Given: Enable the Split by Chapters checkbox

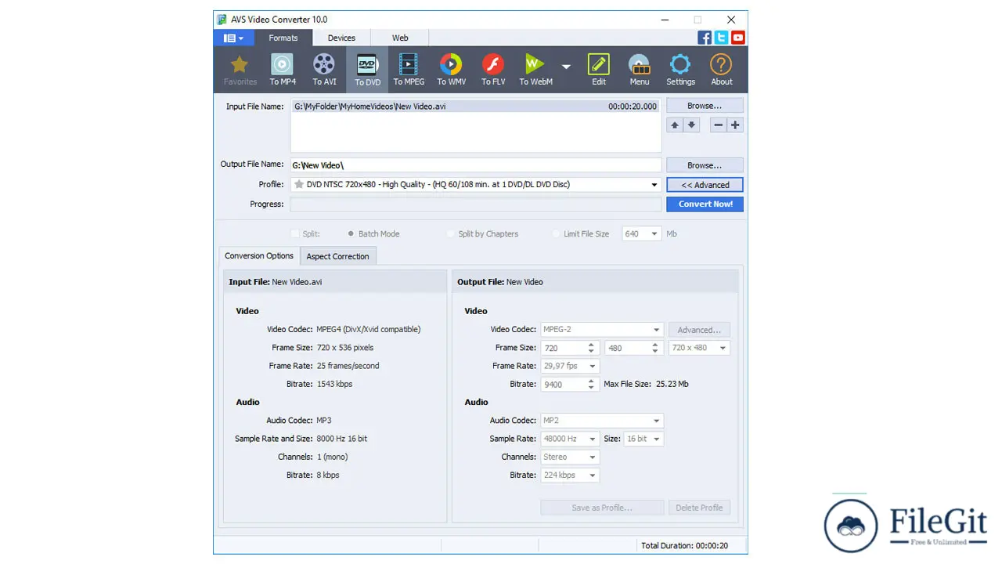Looking at the screenshot, I should (x=450, y=233).
